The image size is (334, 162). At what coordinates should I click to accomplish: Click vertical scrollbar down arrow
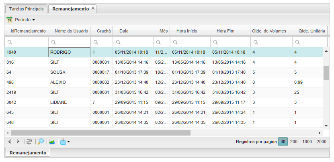point(326,126)
